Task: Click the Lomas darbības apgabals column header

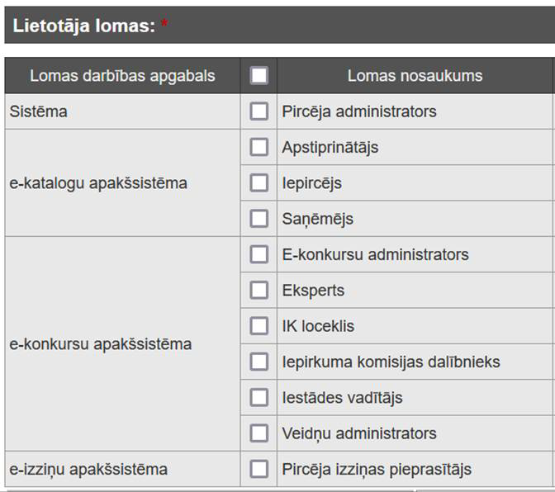Action: [122, 76]
